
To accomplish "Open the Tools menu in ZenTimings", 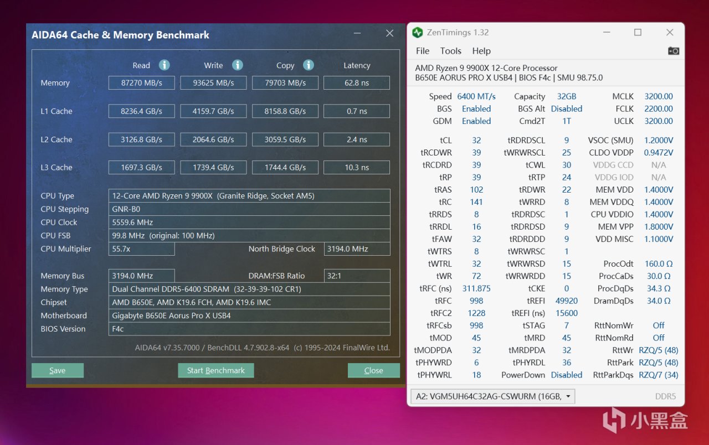I will coord(451,51).
